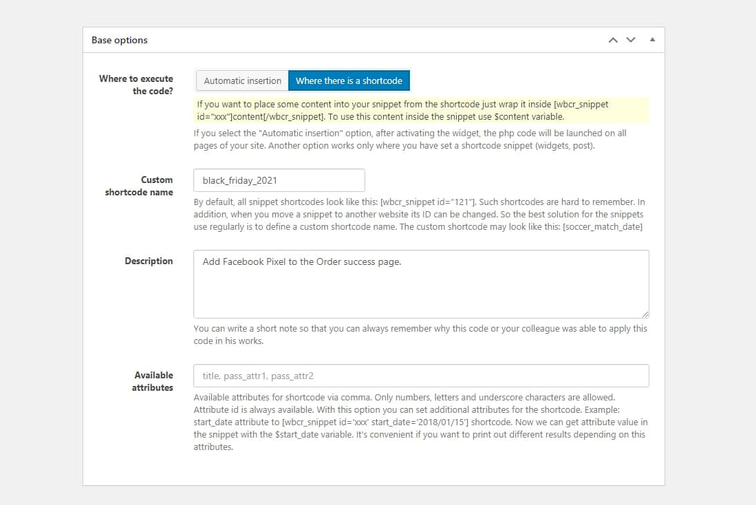The height and width of the screenshot is (505, 756).
Task: Click the 'Custom shortcode name' label
Action: [x=139, y=186]
